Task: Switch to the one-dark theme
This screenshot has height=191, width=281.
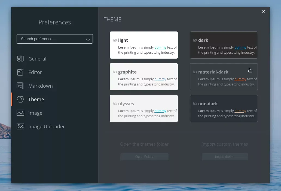Action: 224,109
